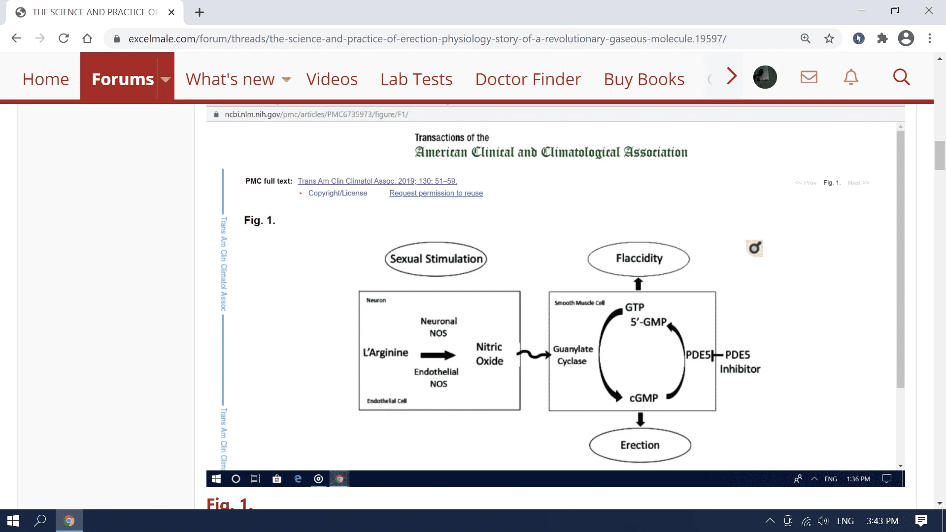Click the PMC full text article link
Image resolution: width=946 pixels, height=532 pixels.
377,181
